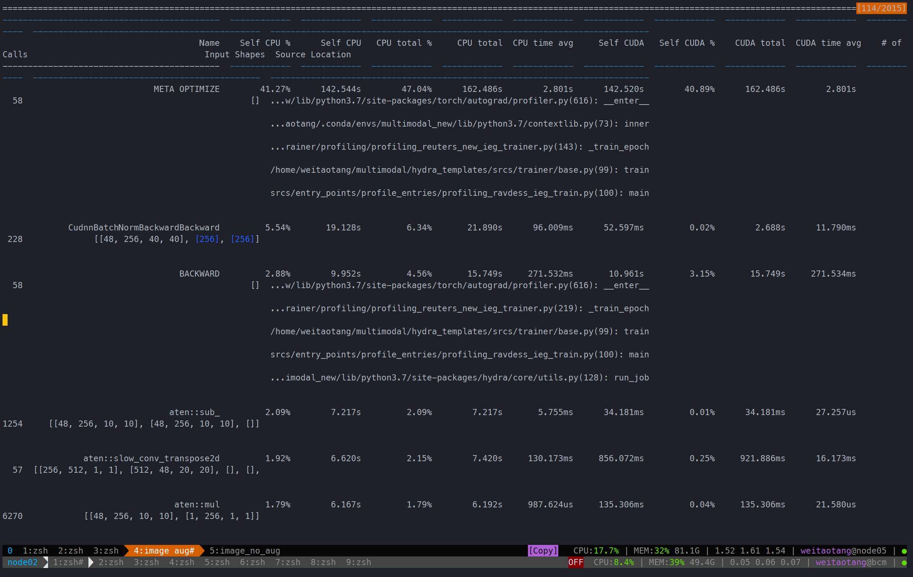Click the weitaotang@node05 host label

844,550
